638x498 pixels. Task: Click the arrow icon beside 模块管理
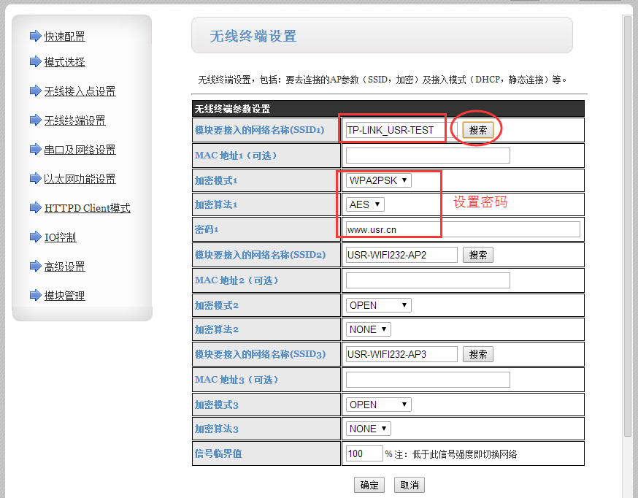point(35,295)
